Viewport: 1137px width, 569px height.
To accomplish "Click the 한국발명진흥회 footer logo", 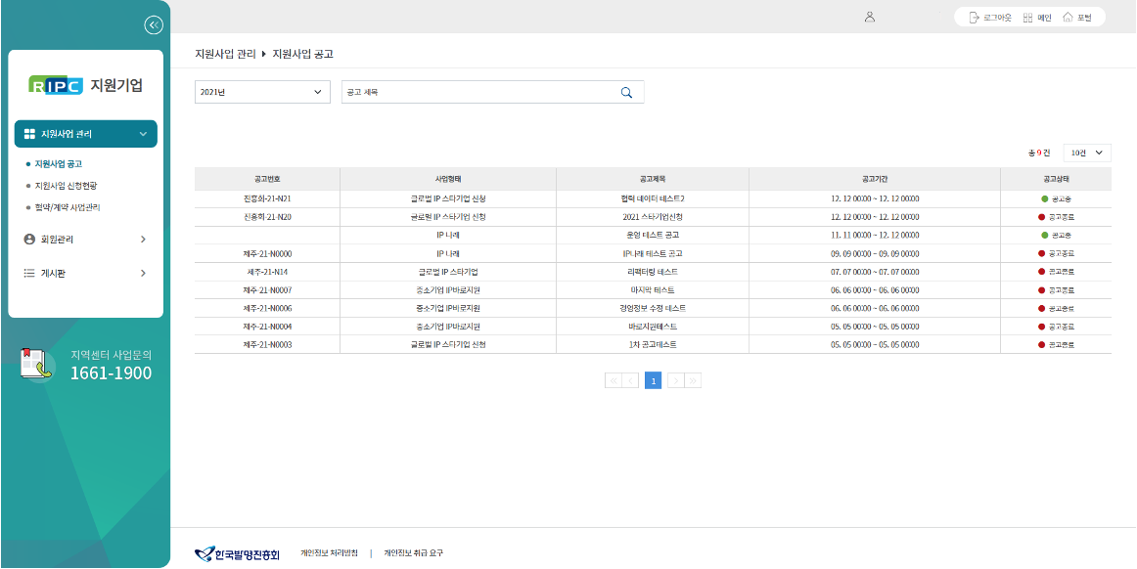I will click(237, 553).
